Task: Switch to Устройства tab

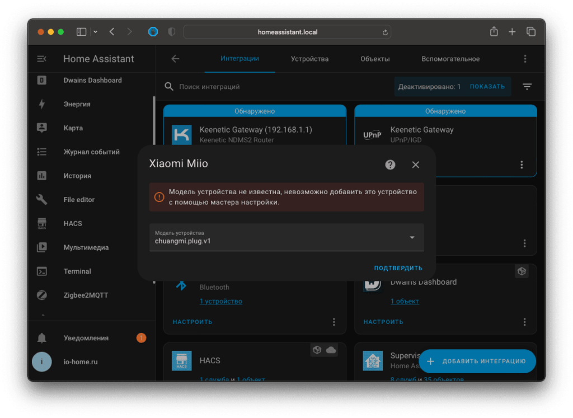Action: 309,59
